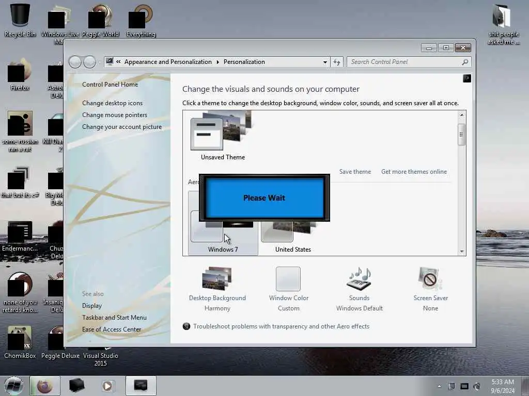Screen dimensions: 529x396
Task: Open 'that but its c#' desktop icon
Action: (x=20, y=182)
